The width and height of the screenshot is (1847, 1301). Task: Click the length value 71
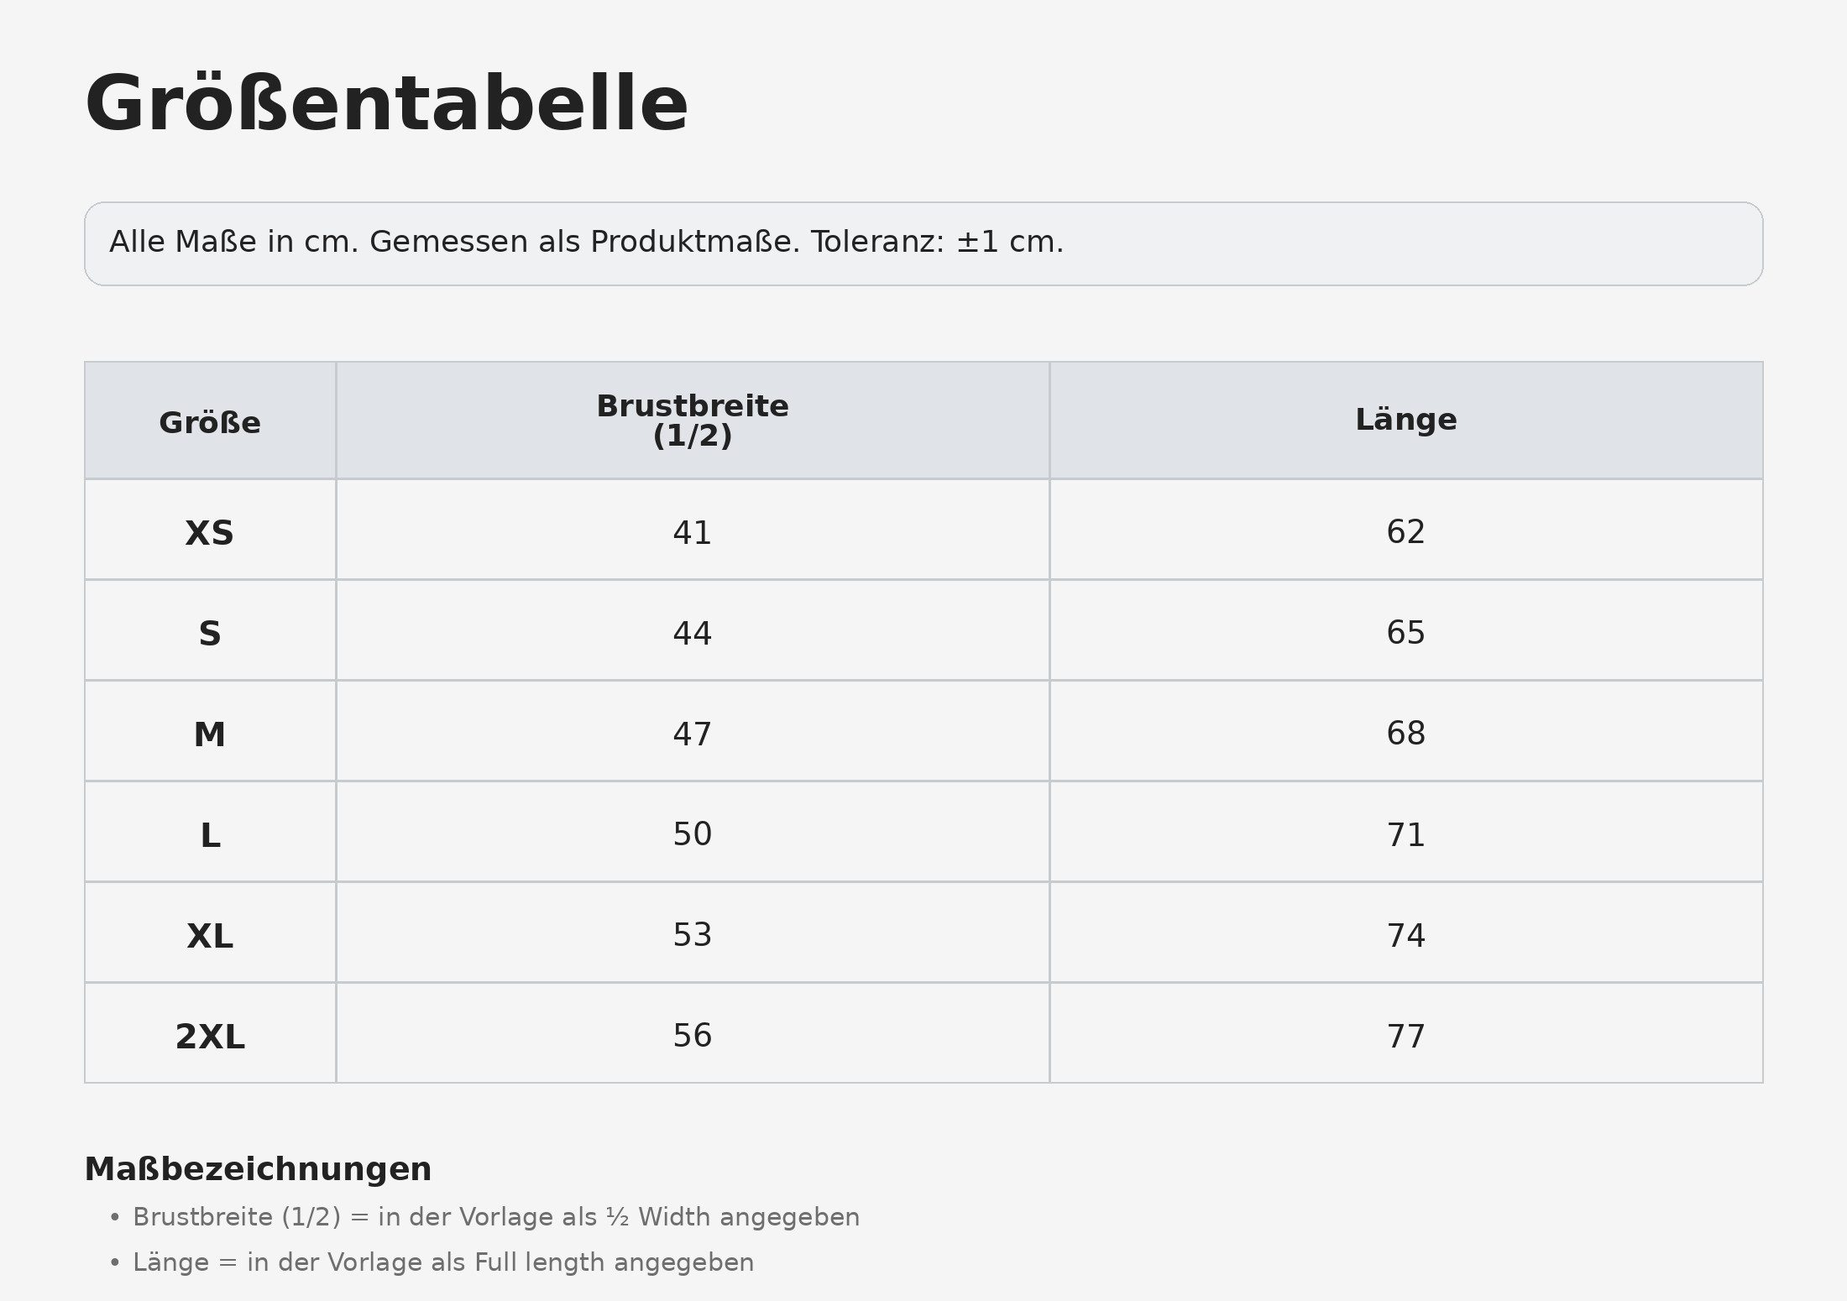[1406, 835]
